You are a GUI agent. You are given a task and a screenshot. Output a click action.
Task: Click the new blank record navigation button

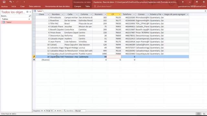coord(60,111)
